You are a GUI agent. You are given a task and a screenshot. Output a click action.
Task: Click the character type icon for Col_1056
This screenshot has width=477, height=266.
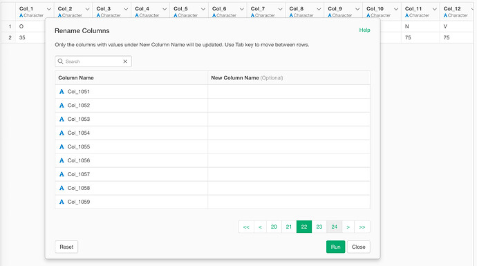[x=62, y=160]
